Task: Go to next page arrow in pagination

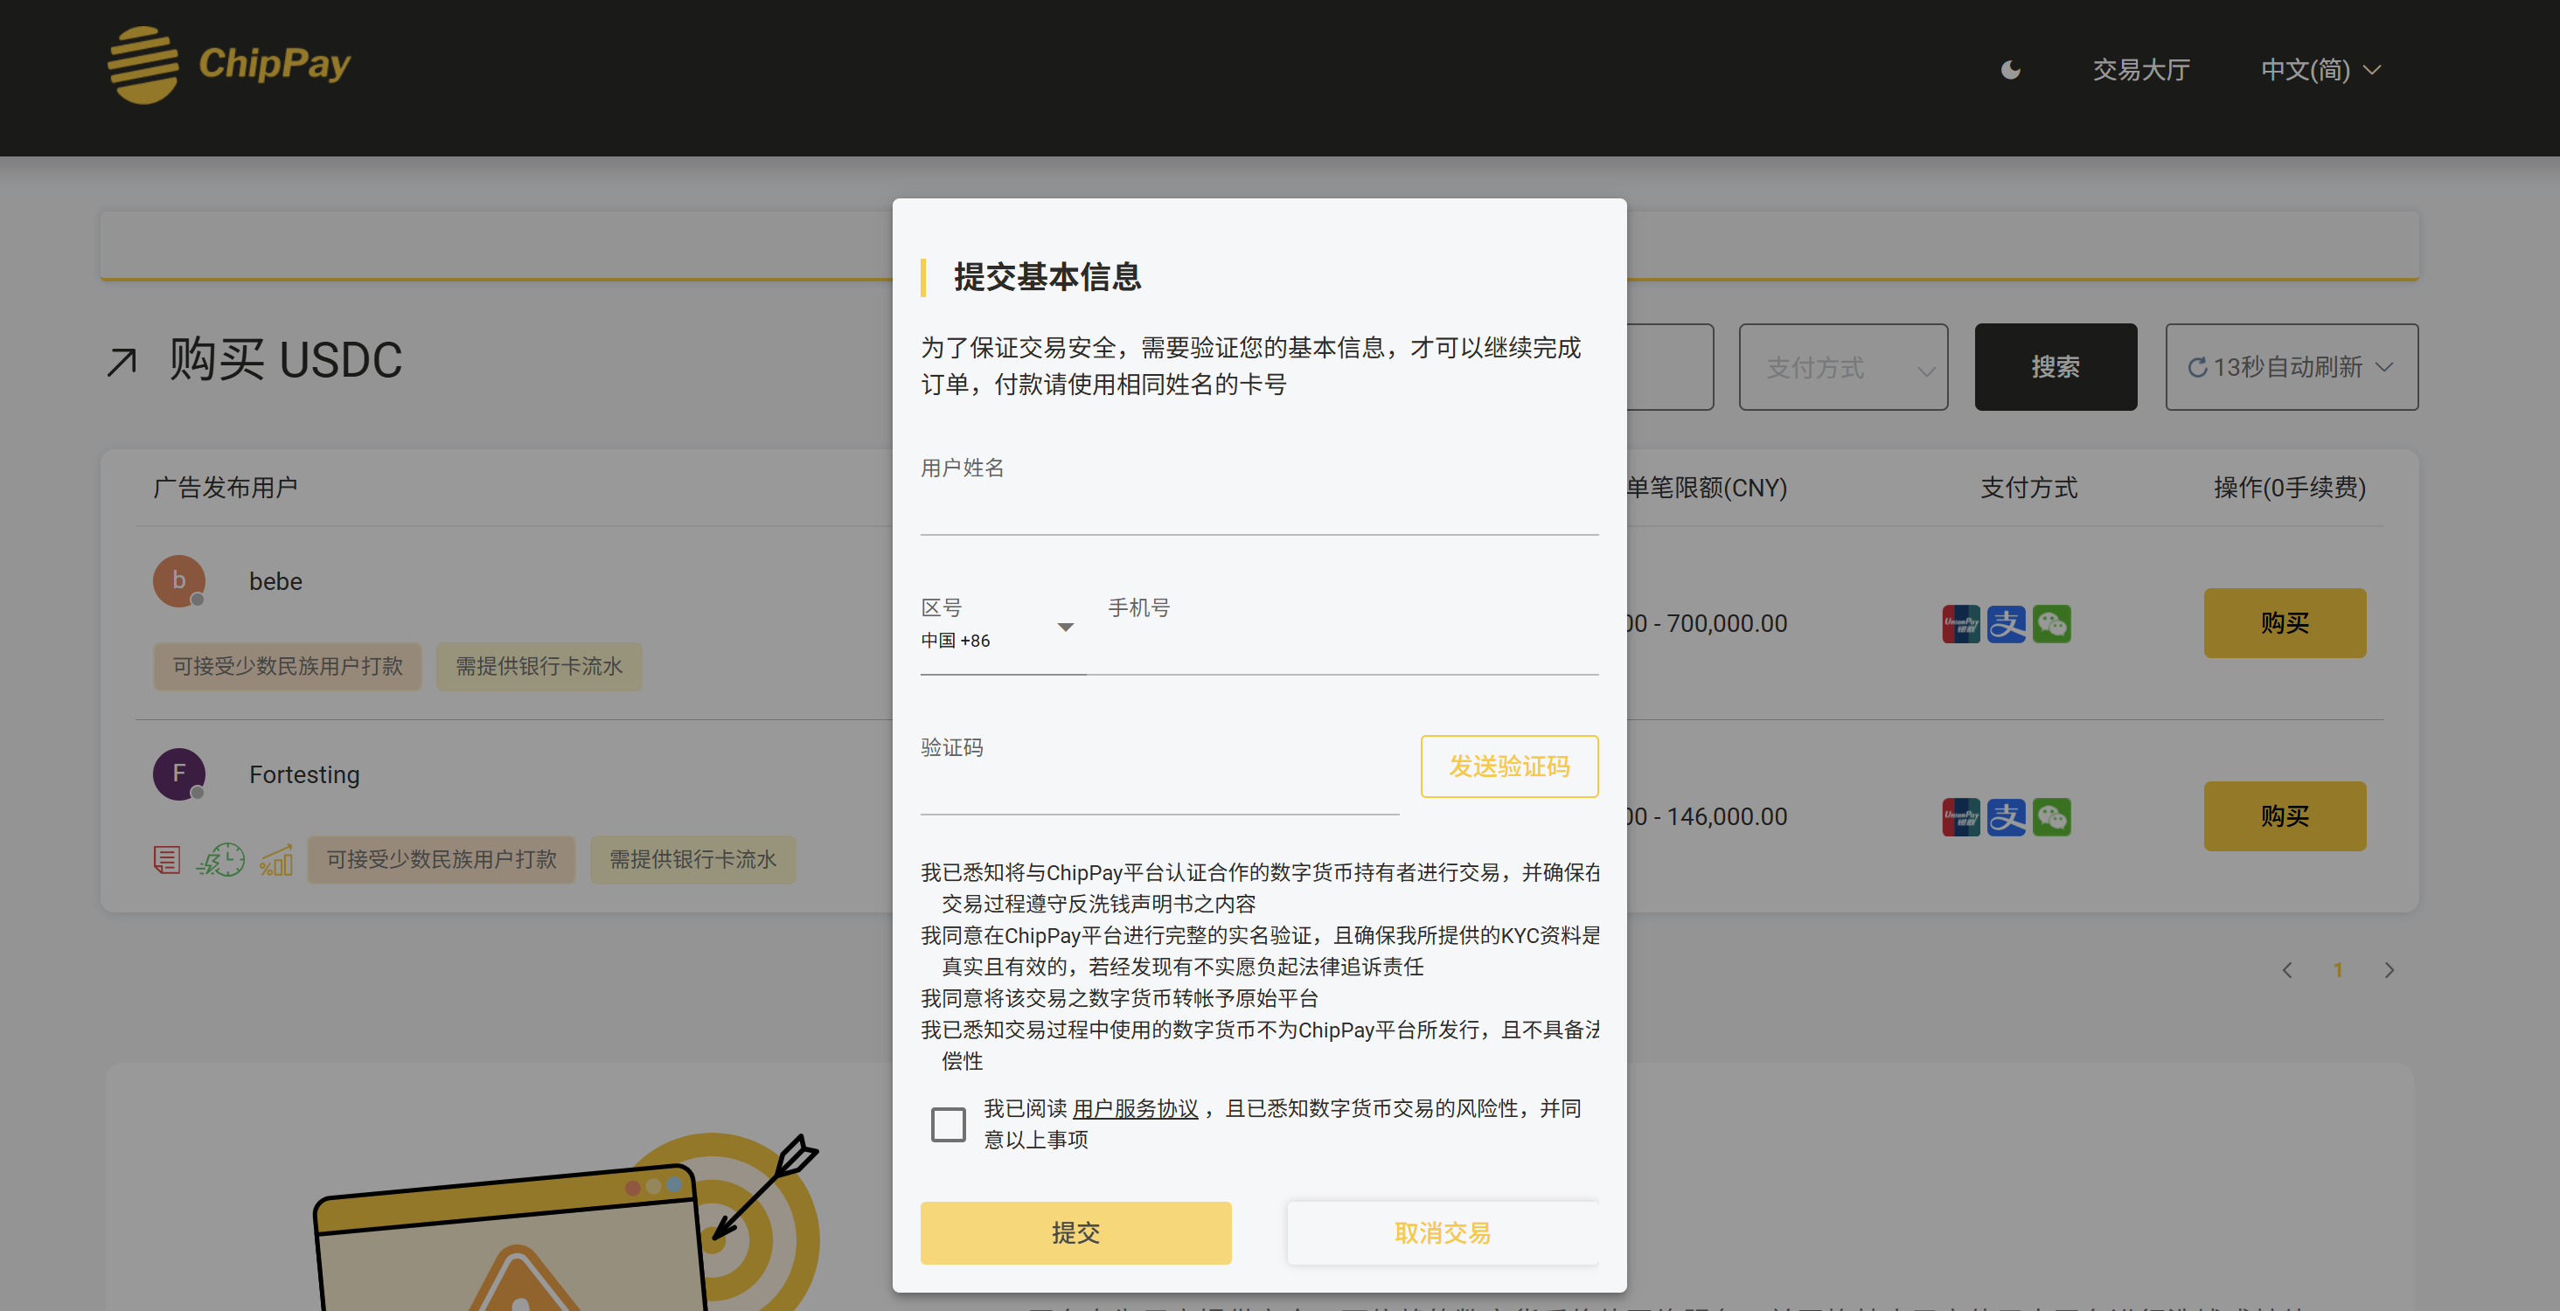Action: pyautogui.click(x=2389, y=970)
